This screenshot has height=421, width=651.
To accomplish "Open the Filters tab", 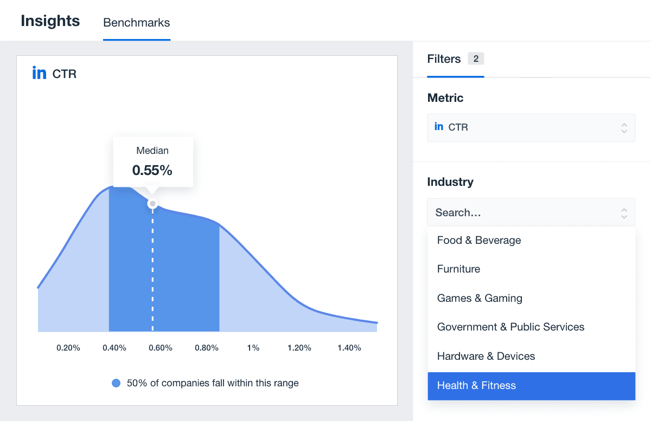I will pos(443,59).
